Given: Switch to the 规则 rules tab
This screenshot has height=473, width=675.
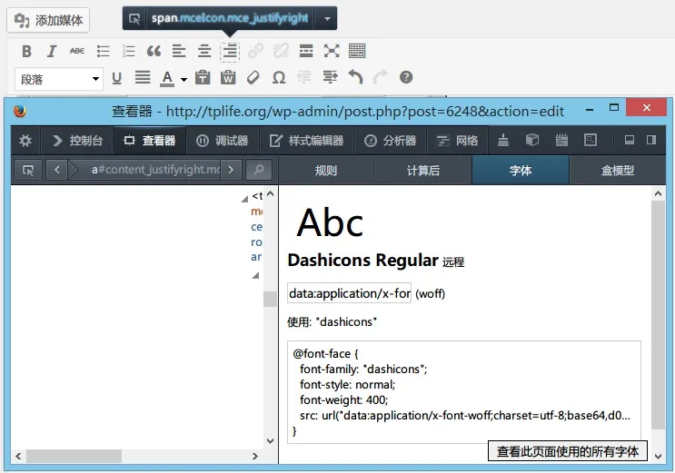Looking at the screenshot, I should [x=325, y=170].
